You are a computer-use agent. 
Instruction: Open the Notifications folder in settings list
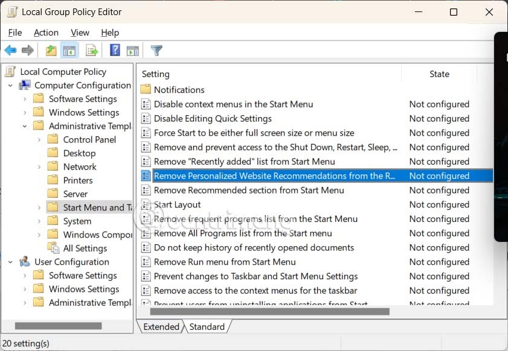click(x=179, y=90)
